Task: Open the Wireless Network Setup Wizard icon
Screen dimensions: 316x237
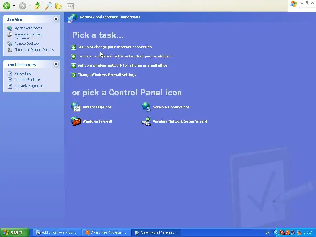Action: click(x=146, y=121)
